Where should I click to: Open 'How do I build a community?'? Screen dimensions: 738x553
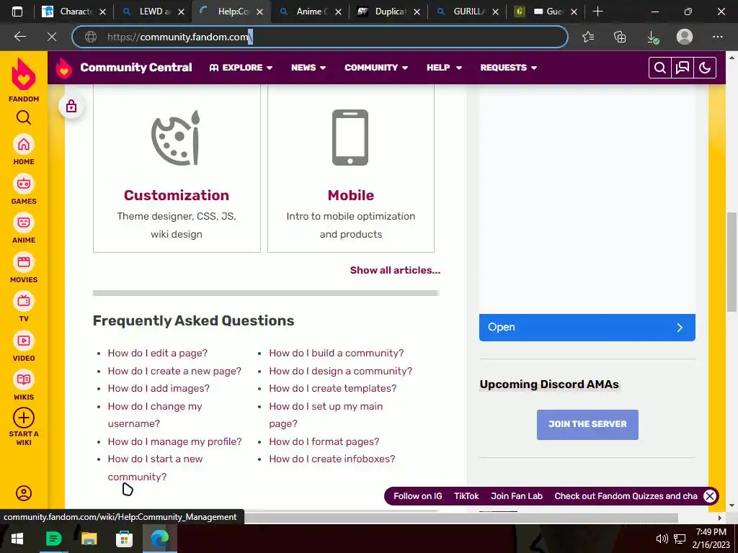click(337, 353)
